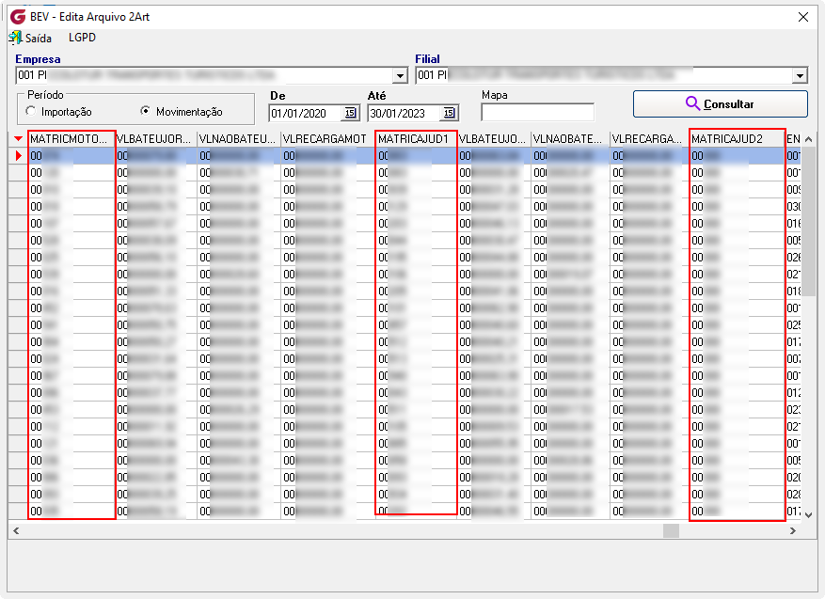Image resolution: width=825 pixels, height=599 pixels.
Task: Click the vertical scrollbar thumb
Action: point(809,221)
